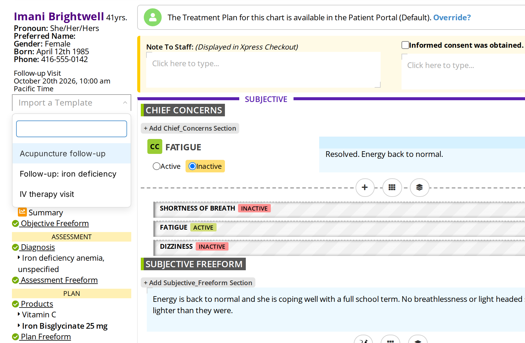Expand the Vitamin C product item
This screenshot has height=343, width=525.
tap(19, 314)
